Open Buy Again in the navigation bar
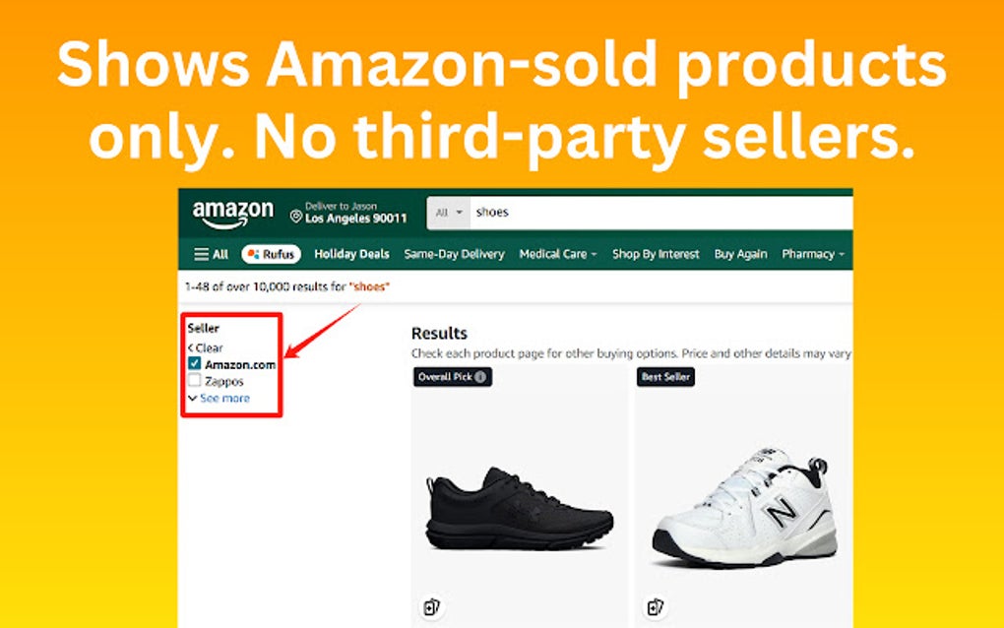Screen dimensions: 1004x628 tap(740, 253)
